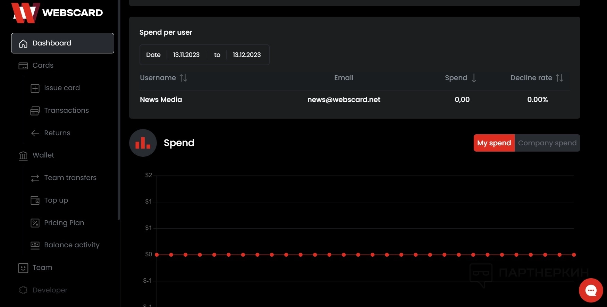Viewport: 607px width, 307px height.
Task: Open the live chat bubble
Action: point(591,290)
